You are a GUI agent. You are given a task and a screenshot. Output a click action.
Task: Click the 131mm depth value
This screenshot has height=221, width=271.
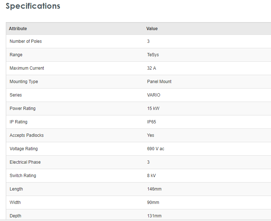(x=154, y=216)
